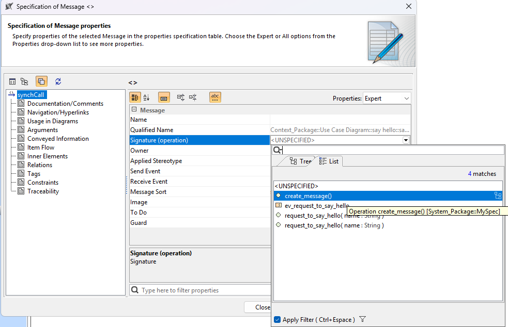The width and height of the screenshot is (508, 327).
Task: Click the popup search input field
Action: point(393,150)
